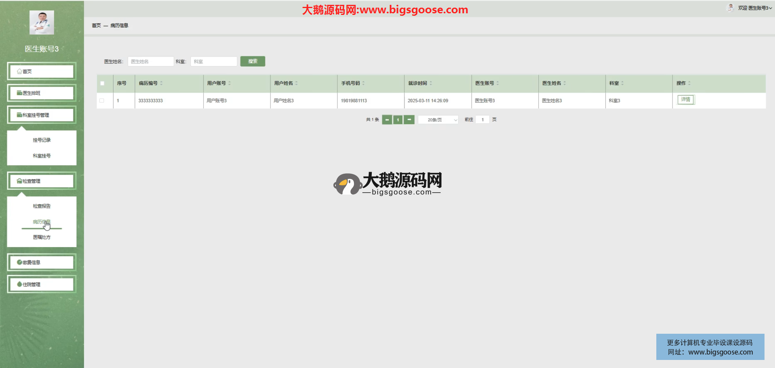
Task: Open the 20条/页 page size dropdown
Action: point(438,120)
